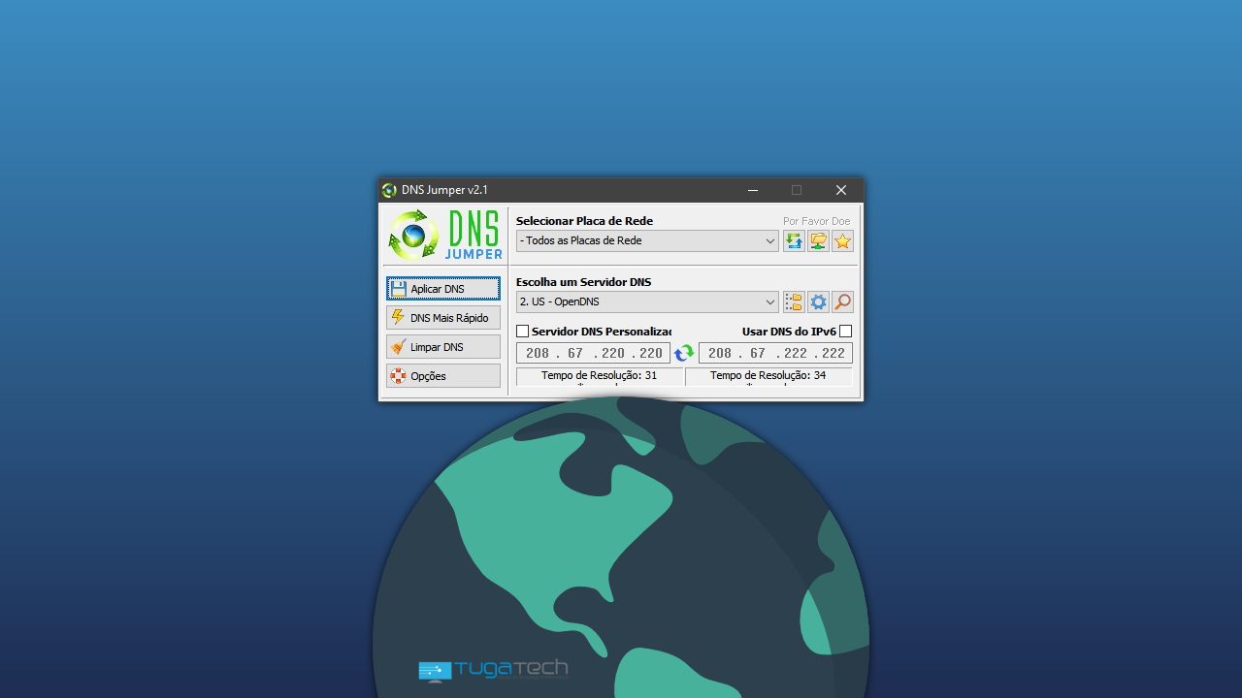
Task: Click the Tempo de Resolução: 34 label
Action: [768, 376]
